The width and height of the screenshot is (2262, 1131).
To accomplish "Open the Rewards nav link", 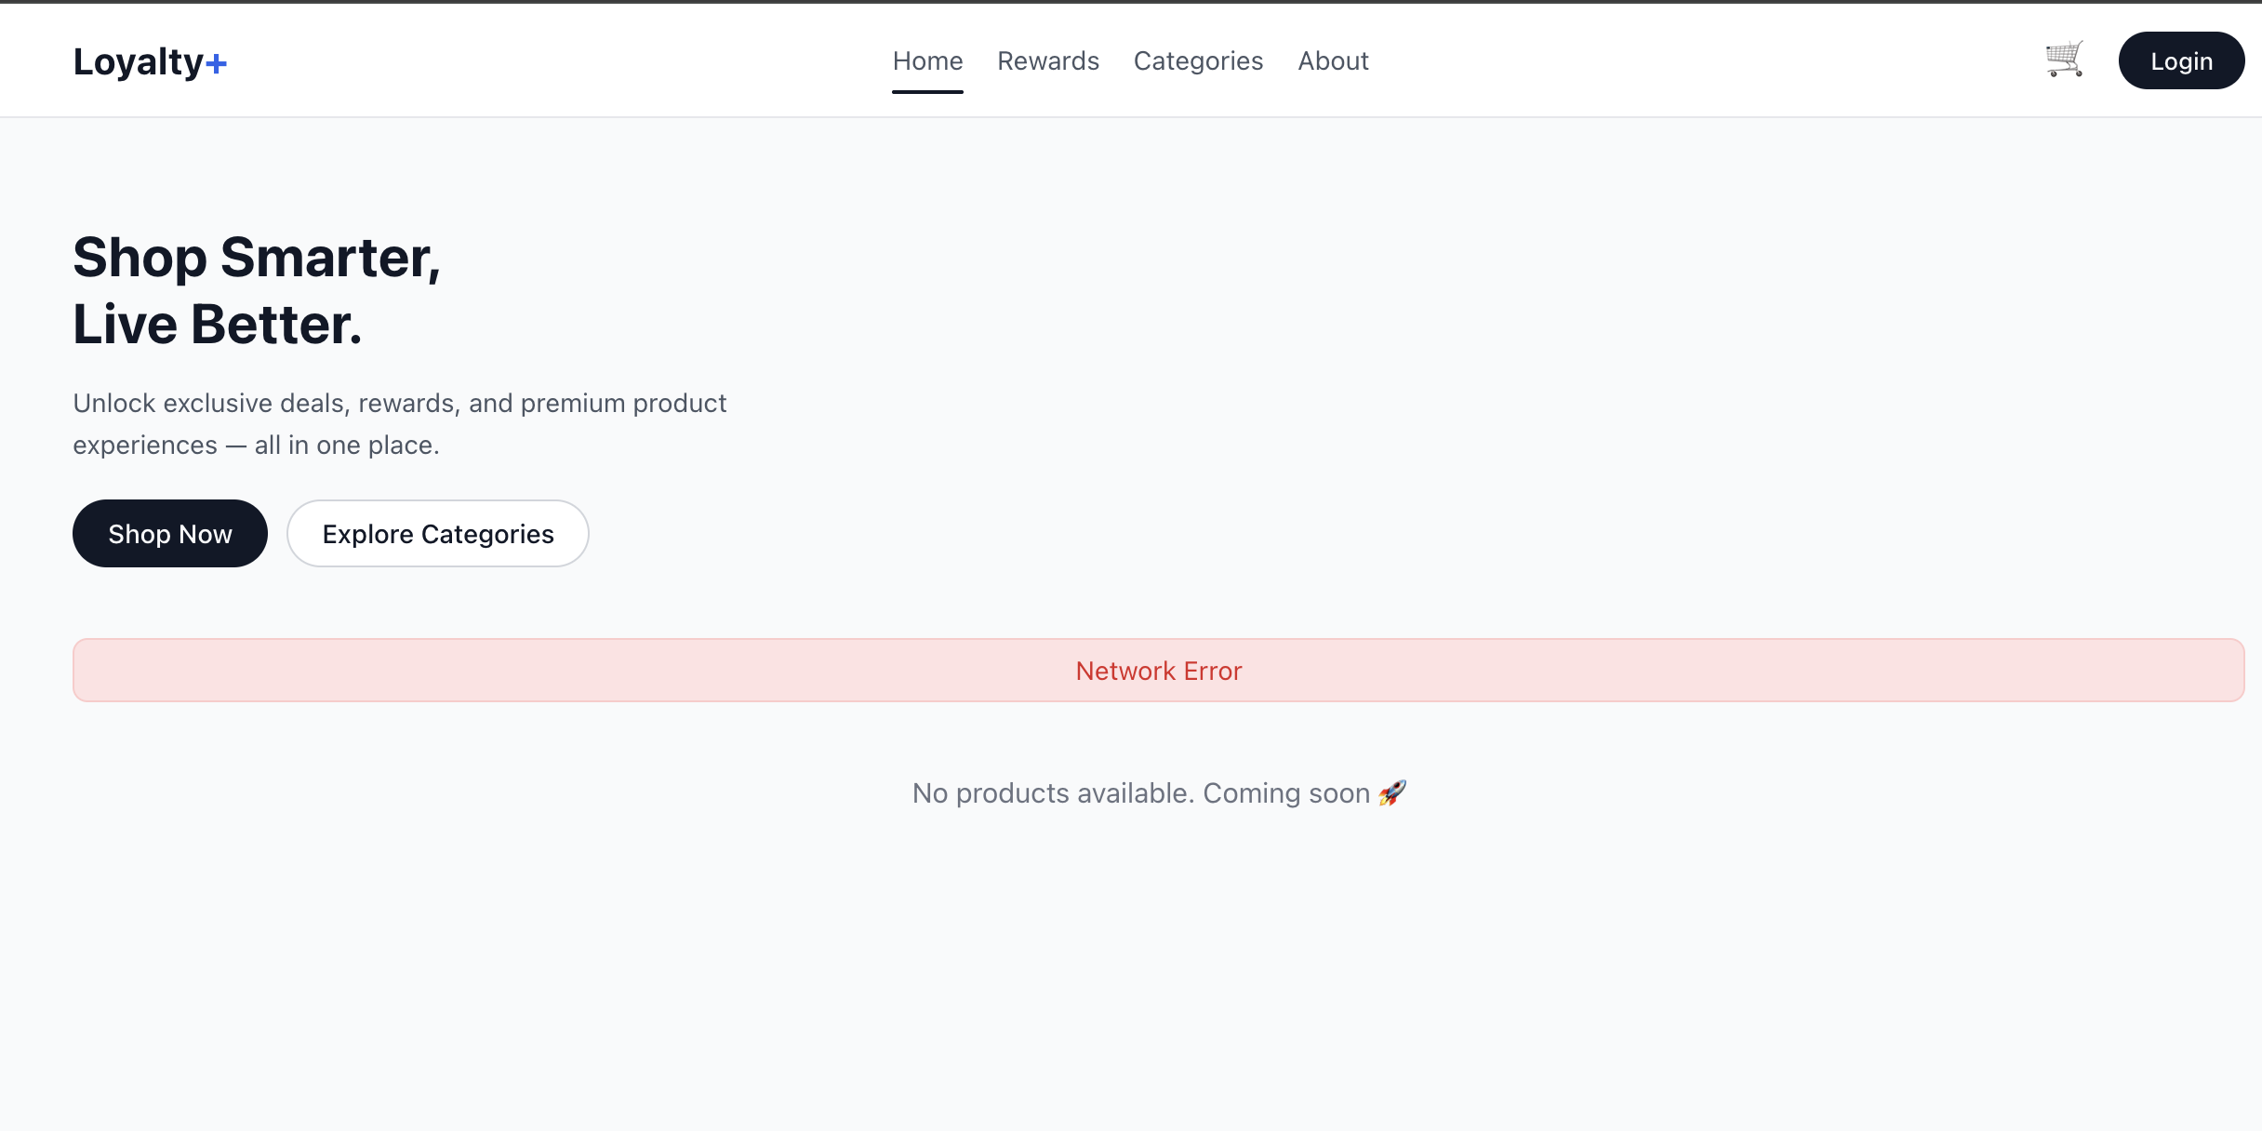I will tap(1048, 60).
